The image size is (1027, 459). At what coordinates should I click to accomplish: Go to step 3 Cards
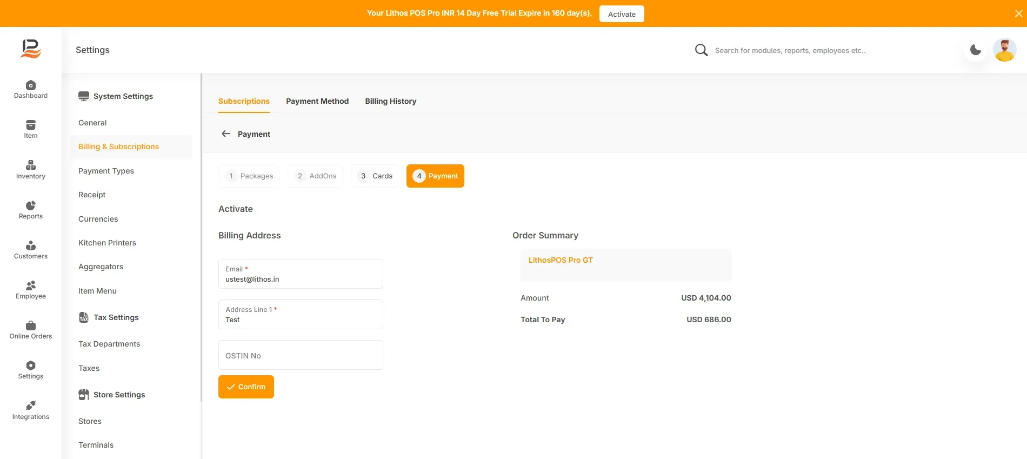point(375,176)
